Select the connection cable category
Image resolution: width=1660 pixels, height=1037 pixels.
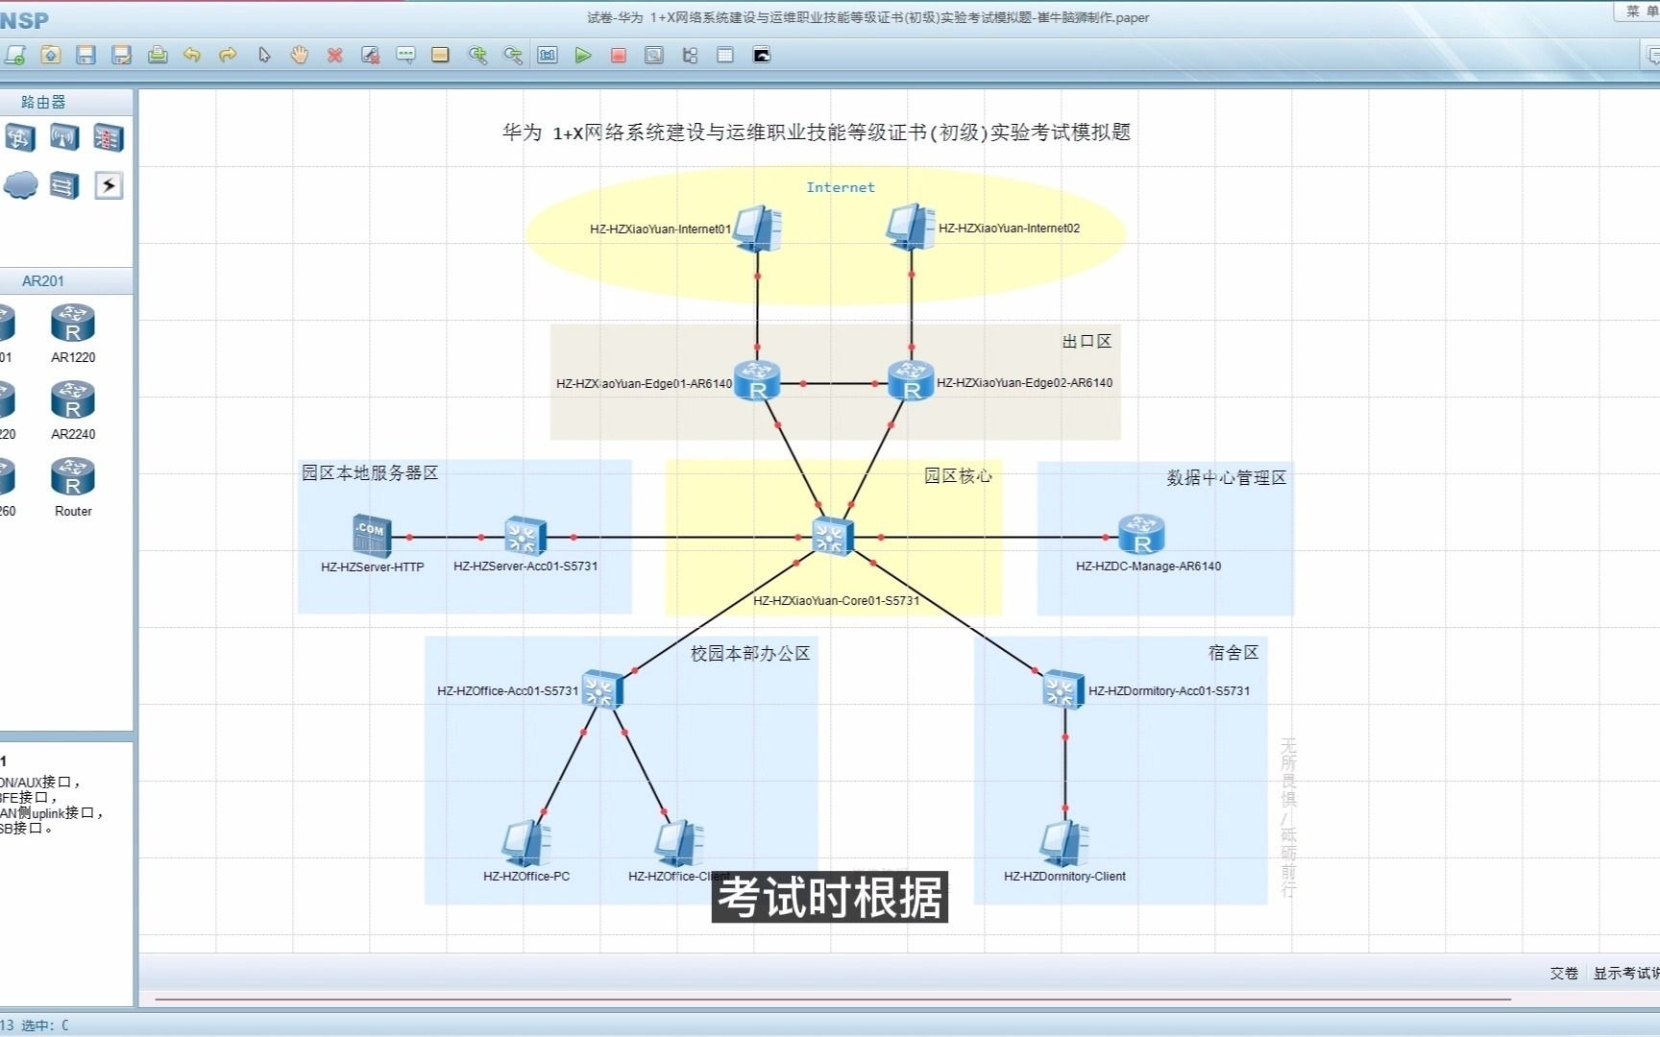109,184
